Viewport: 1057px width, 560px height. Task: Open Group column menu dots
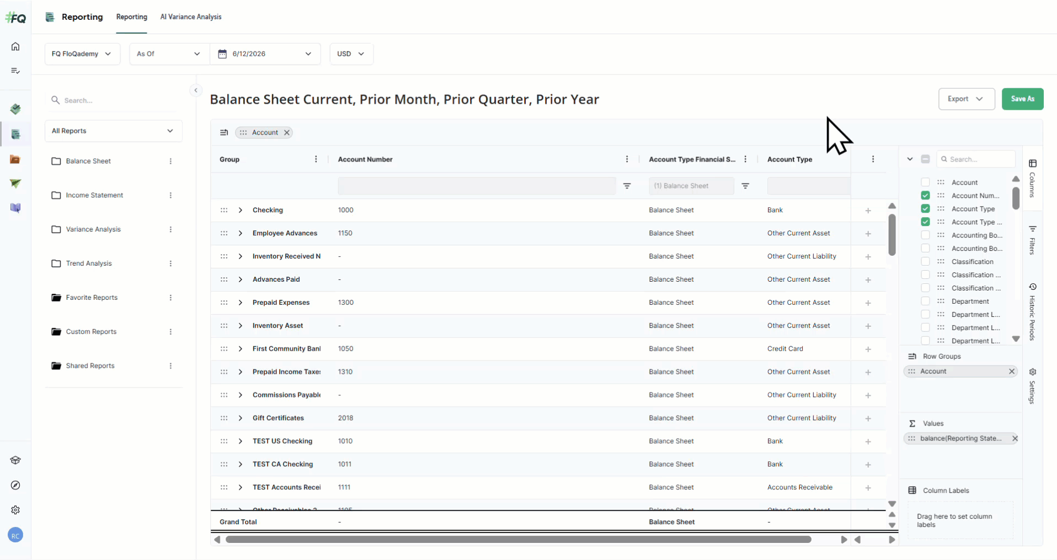click(x=316, y=159)
